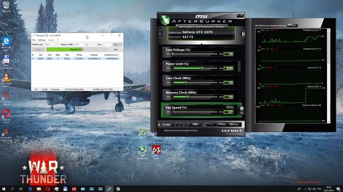
Task: Click Afterburner Apply button
Action: coord(211,124)
